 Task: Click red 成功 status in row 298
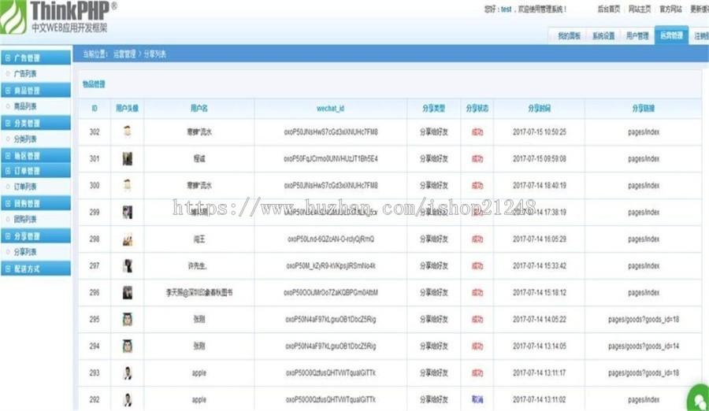pos(477,239)
